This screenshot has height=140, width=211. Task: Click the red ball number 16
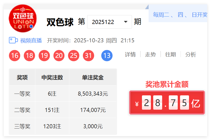click(15, 56)
